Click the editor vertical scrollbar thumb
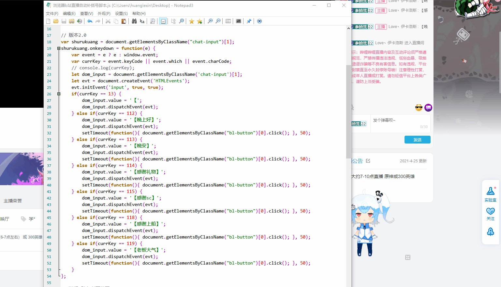The image size is (501, 287). [x=348, y=111]
